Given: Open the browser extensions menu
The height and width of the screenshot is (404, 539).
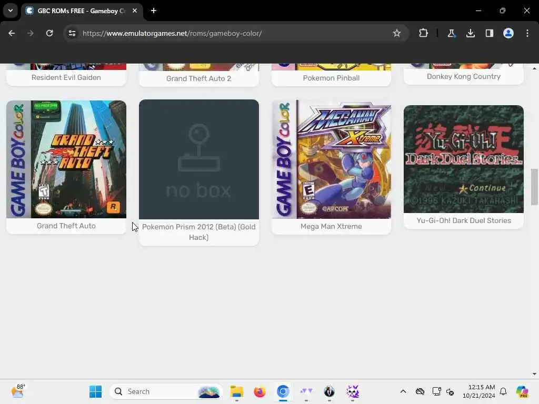Looking at the screenshot, I should tap(423, 33).
